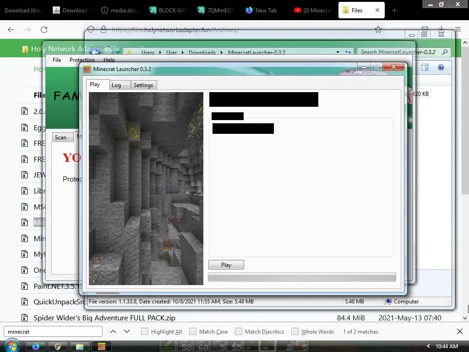
Task: Click the zip file icon beside Paint.NET
Action: click(25, 286)
